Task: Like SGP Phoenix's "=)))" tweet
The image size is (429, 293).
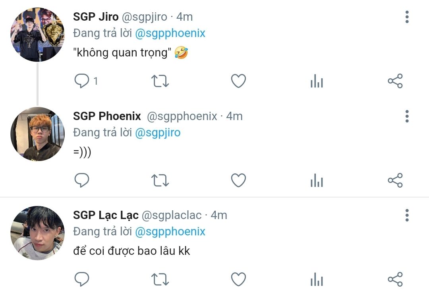Action: click(239, 180)
